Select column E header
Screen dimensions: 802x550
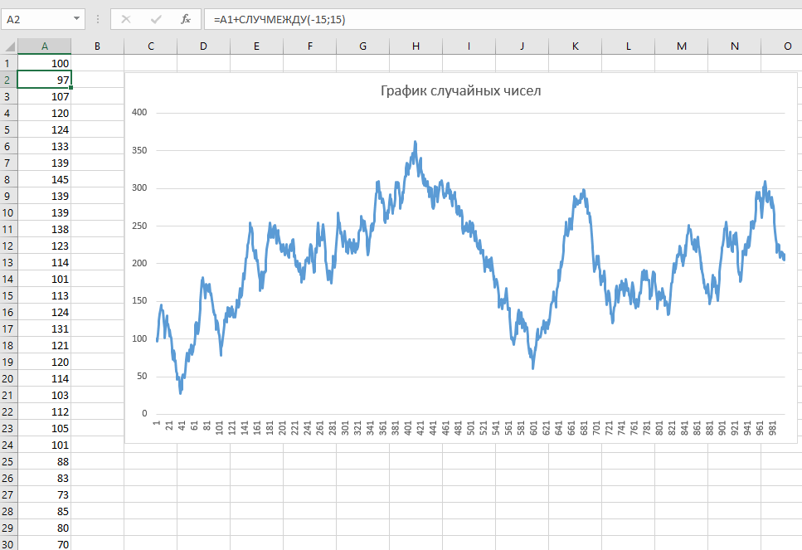coord(257,46)
